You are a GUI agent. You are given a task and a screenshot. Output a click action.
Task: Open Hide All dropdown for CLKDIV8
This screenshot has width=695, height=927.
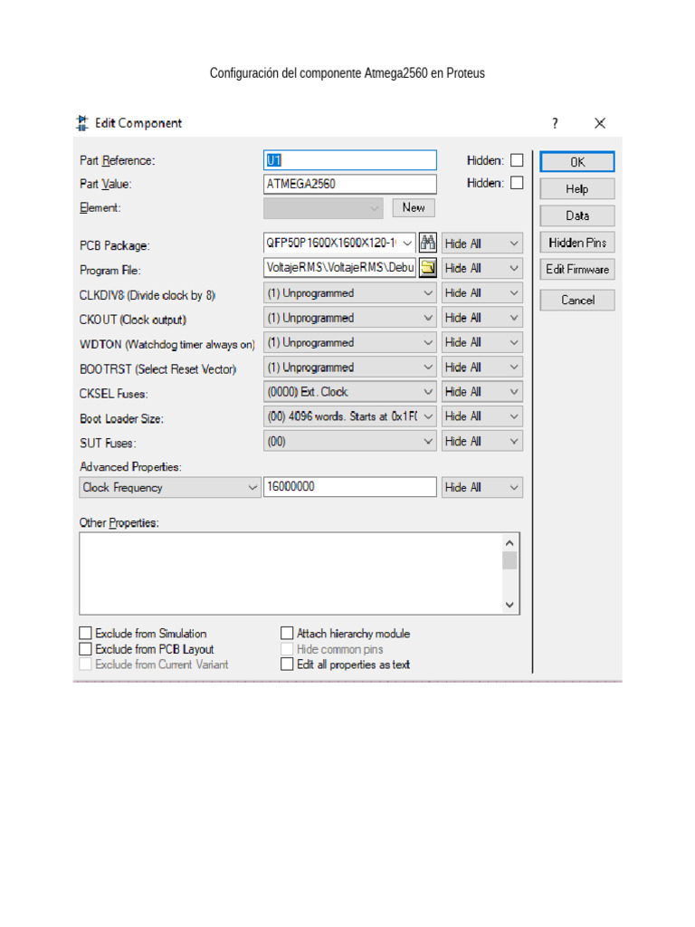pos(481,292)
